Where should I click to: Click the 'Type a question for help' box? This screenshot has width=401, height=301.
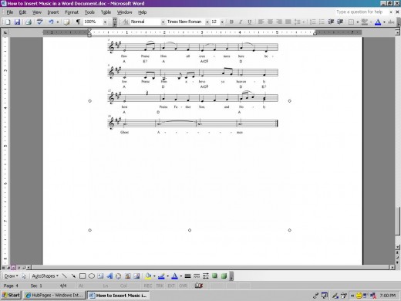[362, 12]
